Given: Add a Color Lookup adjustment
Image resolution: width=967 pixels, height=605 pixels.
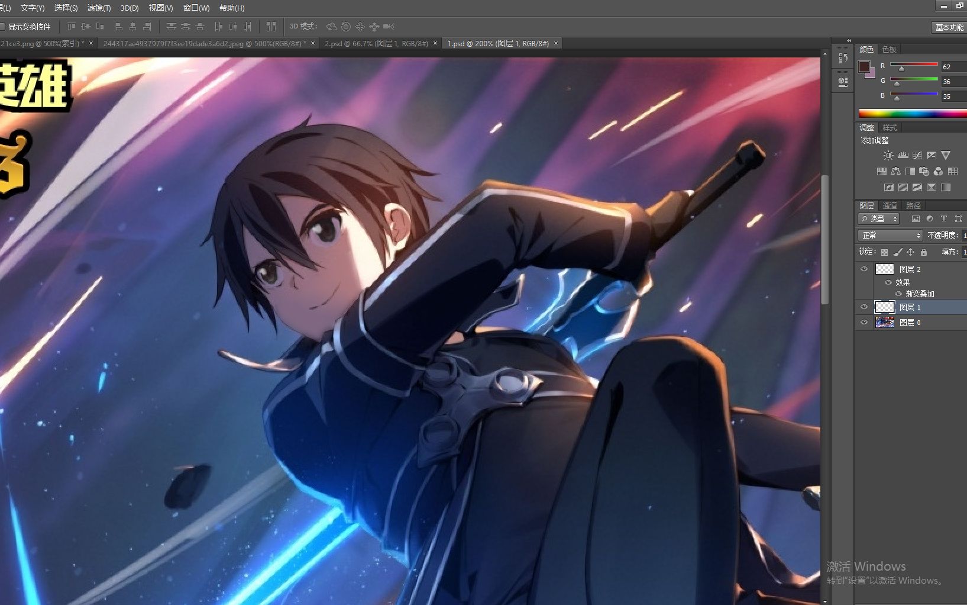Looking at the screenshot, I should (x=952, y=172).
